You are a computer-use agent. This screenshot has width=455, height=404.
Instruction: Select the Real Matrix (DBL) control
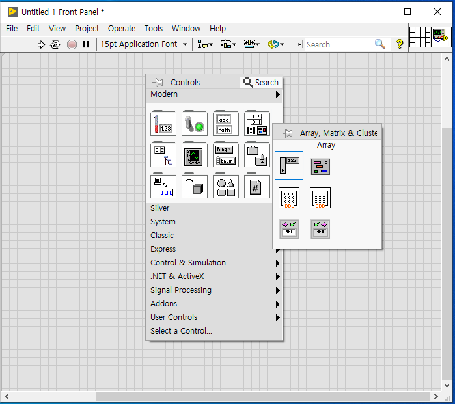click(x=289, y=198)
